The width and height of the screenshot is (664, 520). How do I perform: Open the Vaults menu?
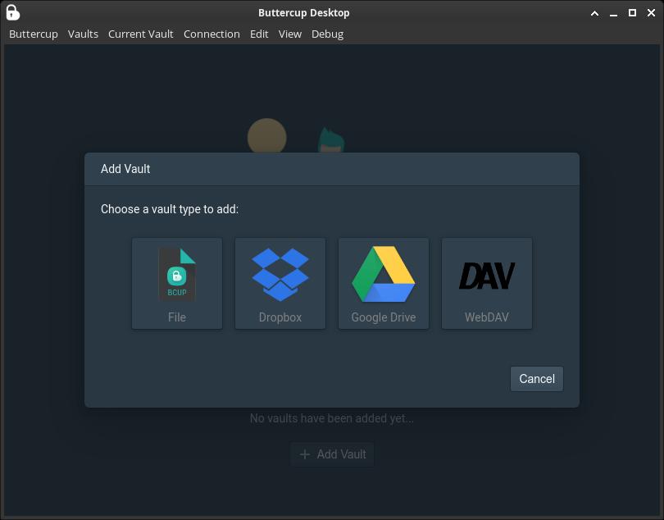[x=83, y=34]
